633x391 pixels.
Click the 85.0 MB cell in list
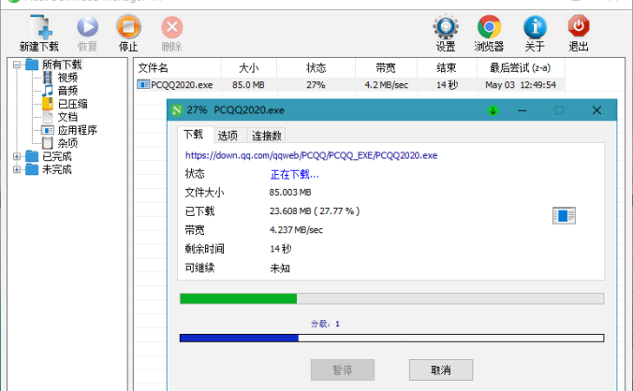point(248,84)
